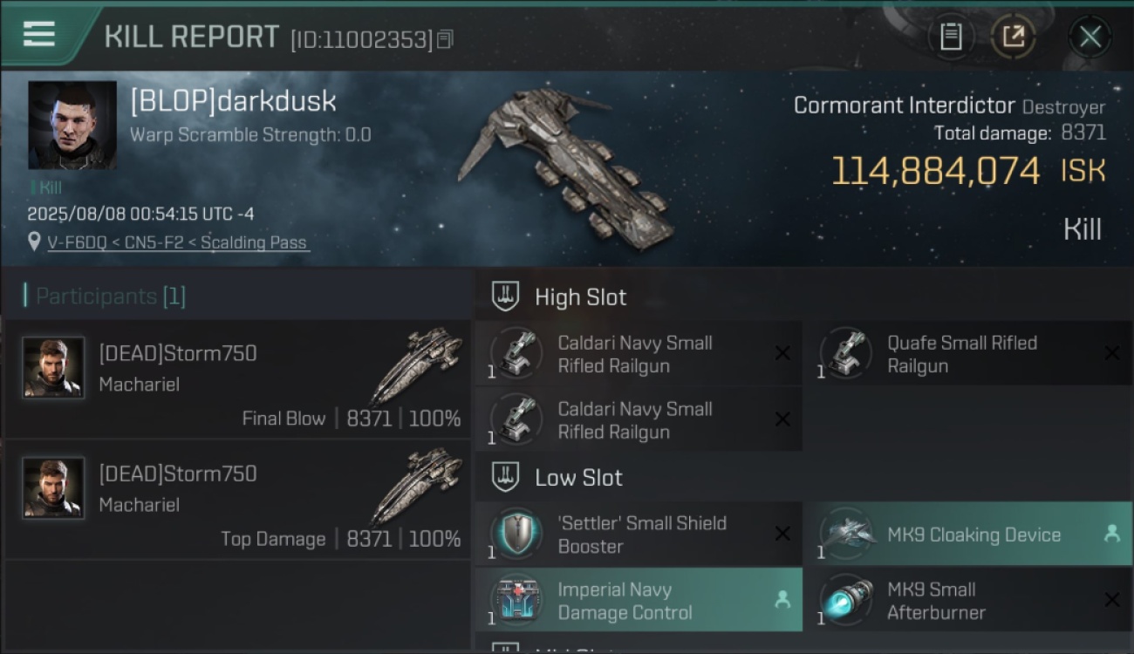
Task: Select the MK9 Cloaking Device module
Action: pyautogui.click(x=967, y=534)
